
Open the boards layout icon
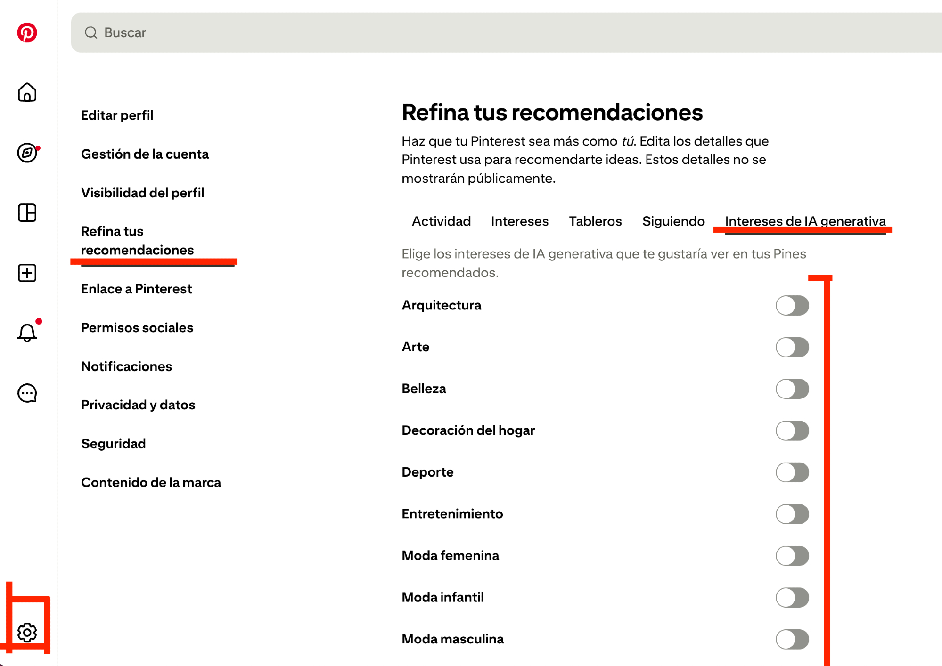click(27, 213)
